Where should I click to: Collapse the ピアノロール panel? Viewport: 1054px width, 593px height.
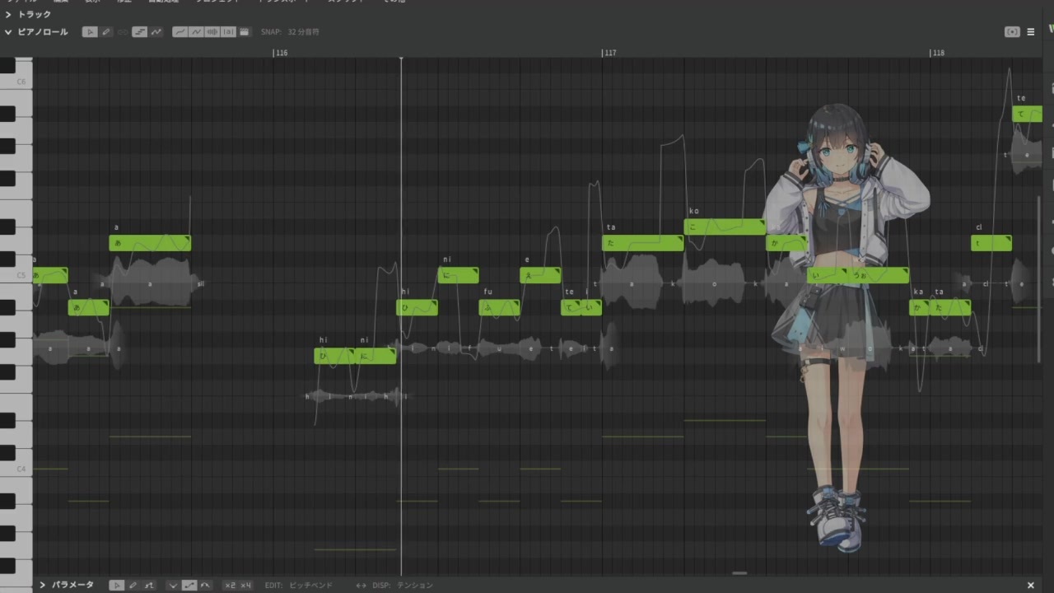8,32
